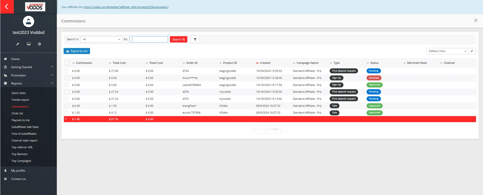Click the pencil icon next to Default View
483x195 pixels.
(x=472, y=51)
